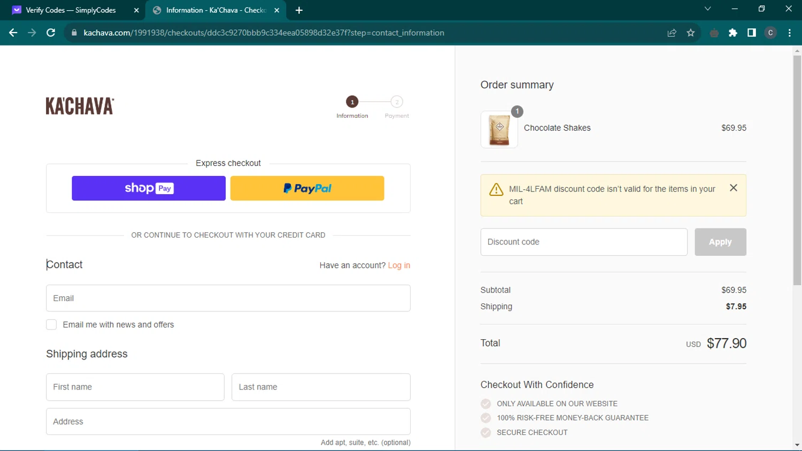
Task: Click the $7.95 shipping value
Action: coord(736,307)
